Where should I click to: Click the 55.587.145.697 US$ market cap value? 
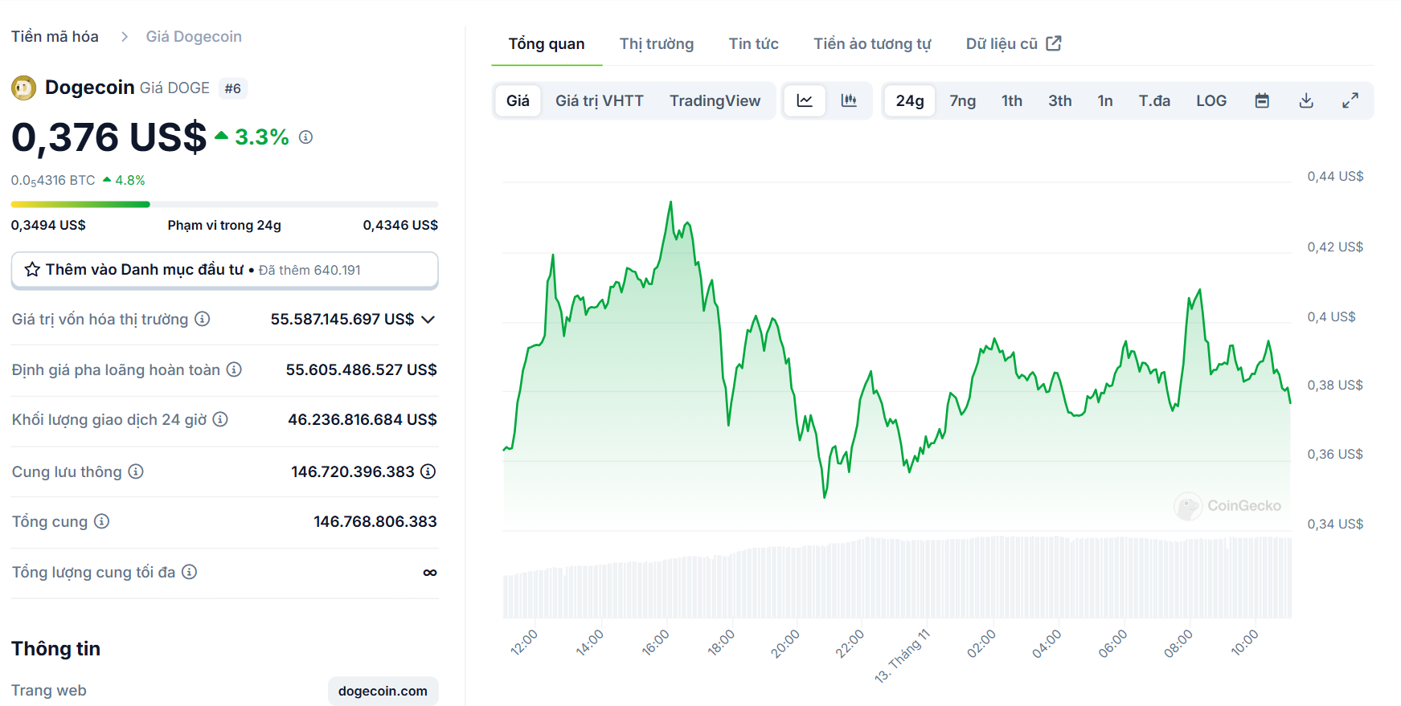pyautogui.click(x=342, y=319)
